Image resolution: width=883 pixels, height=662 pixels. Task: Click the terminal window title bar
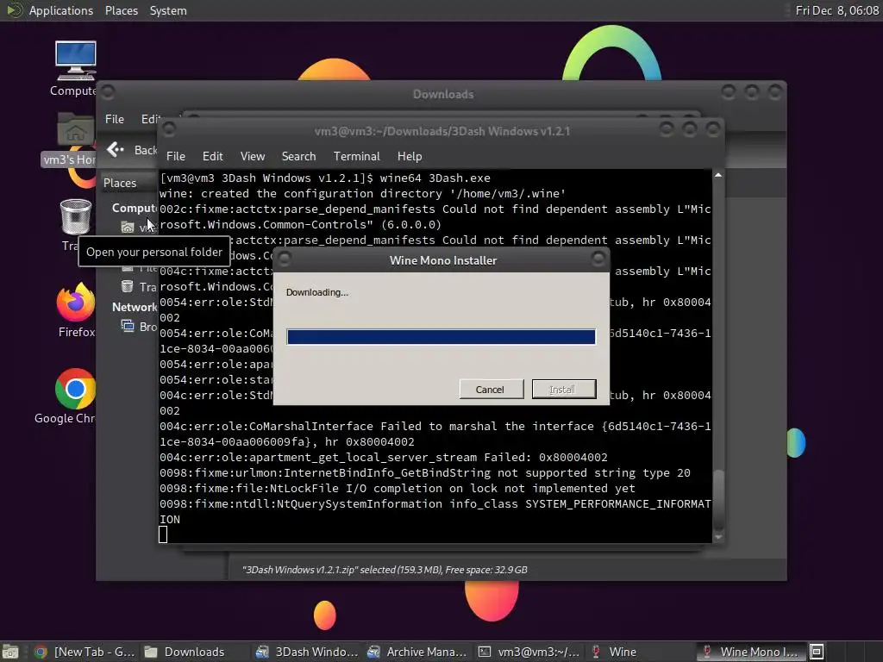[442, 131]
